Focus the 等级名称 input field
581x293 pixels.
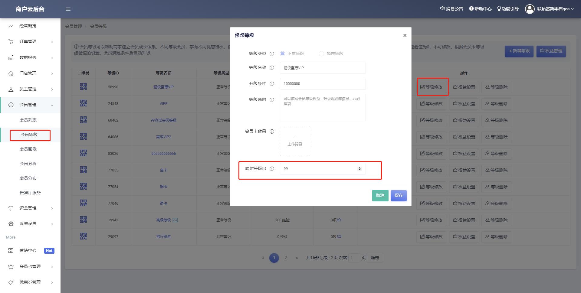323,68
